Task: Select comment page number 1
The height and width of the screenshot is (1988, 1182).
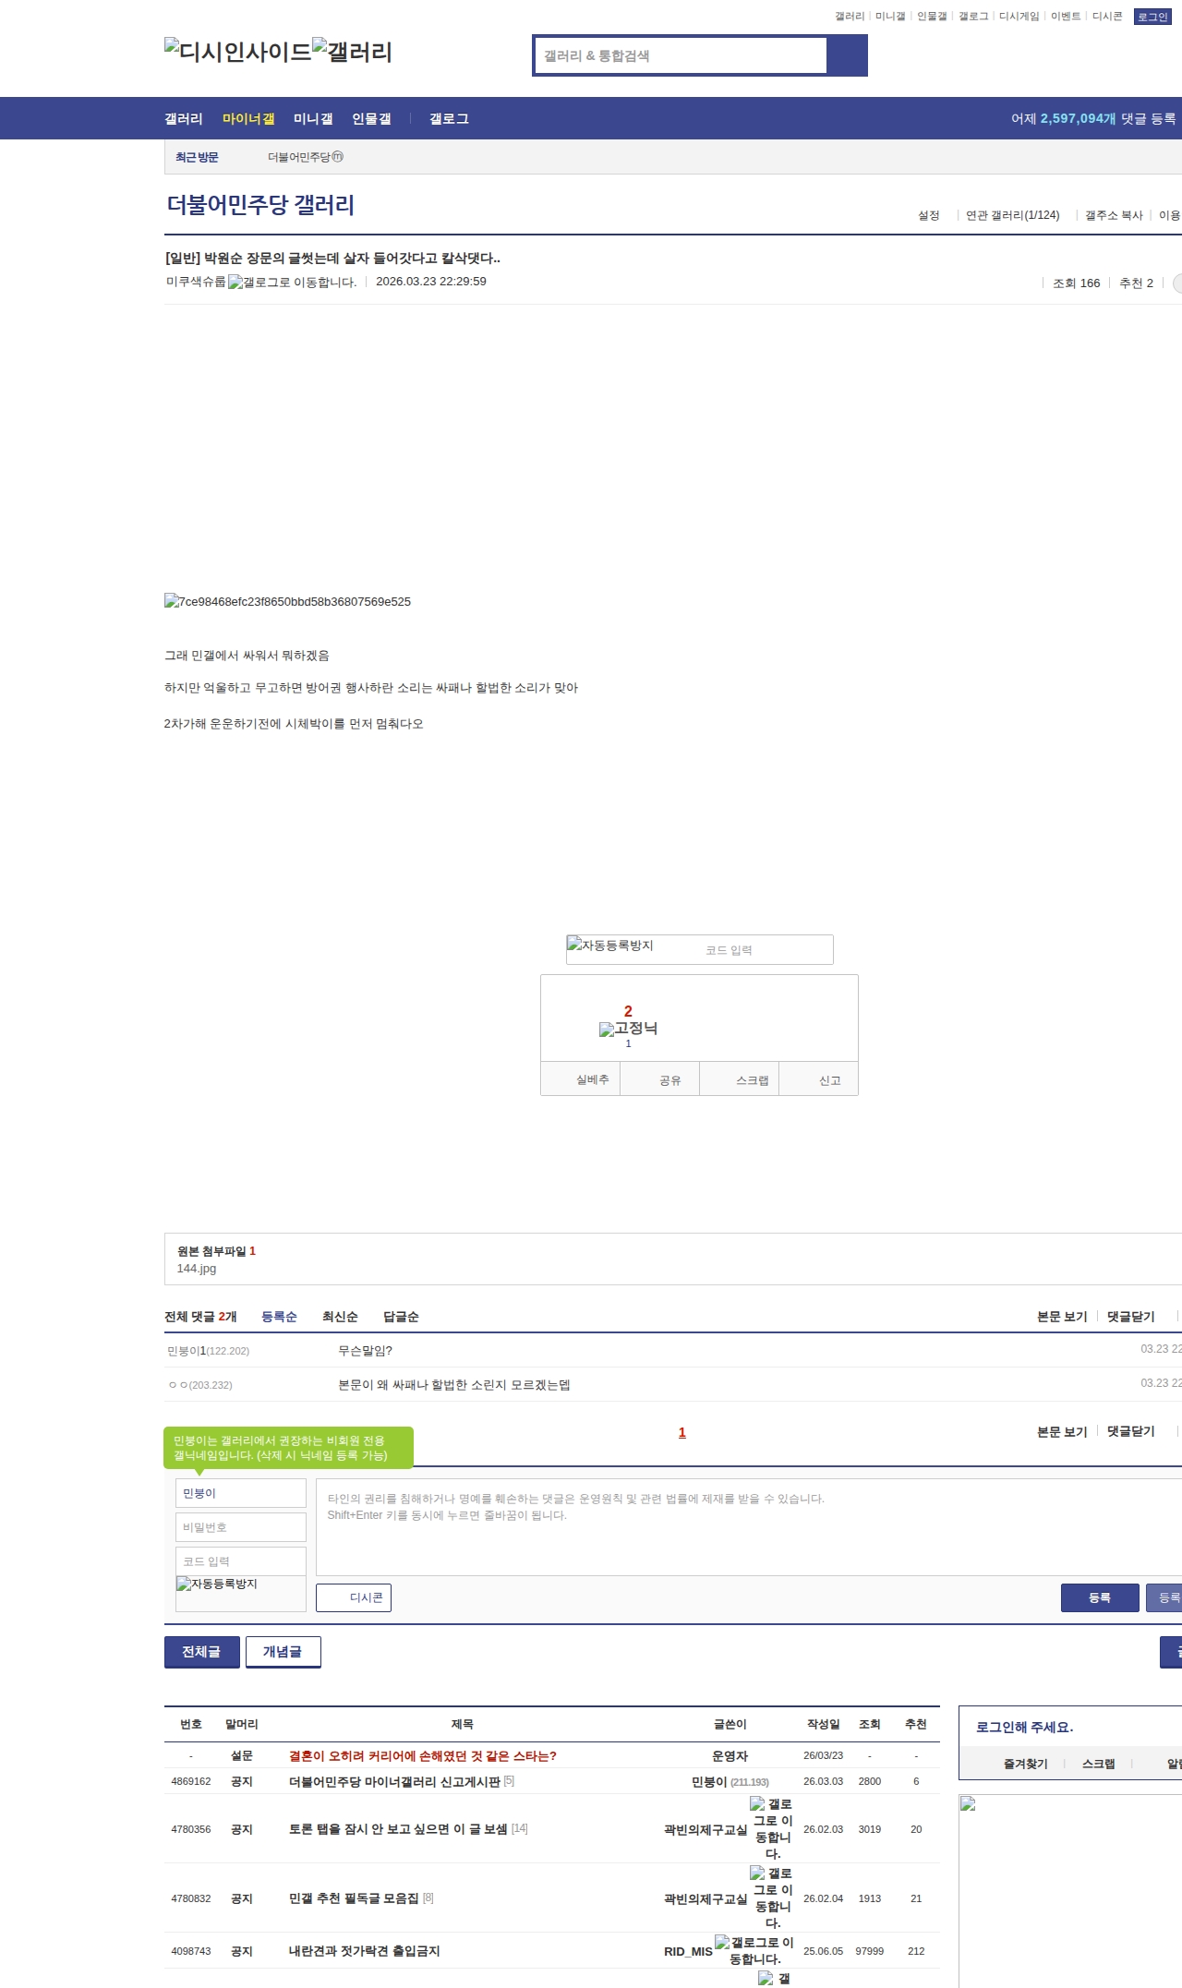Action: point(682,1432)
